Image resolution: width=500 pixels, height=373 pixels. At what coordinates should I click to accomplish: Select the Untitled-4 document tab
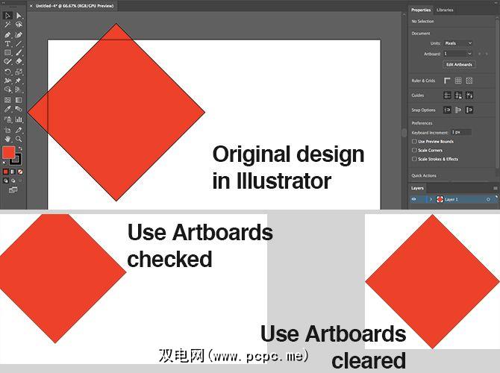[x=75, y=6]
